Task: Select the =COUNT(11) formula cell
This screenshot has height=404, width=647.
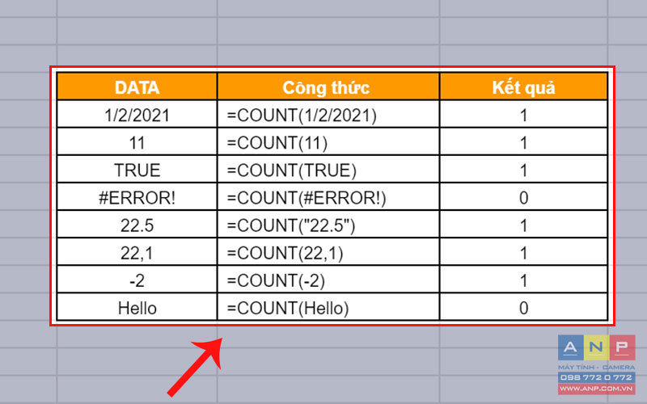Action: 327,142
